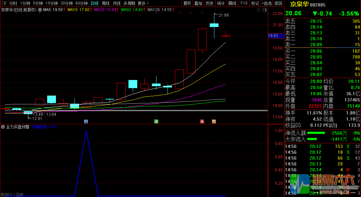This screenshot has height=197, width=361.
Task: Click the diamond icon at chart top-right
Action: click(259, 10)
